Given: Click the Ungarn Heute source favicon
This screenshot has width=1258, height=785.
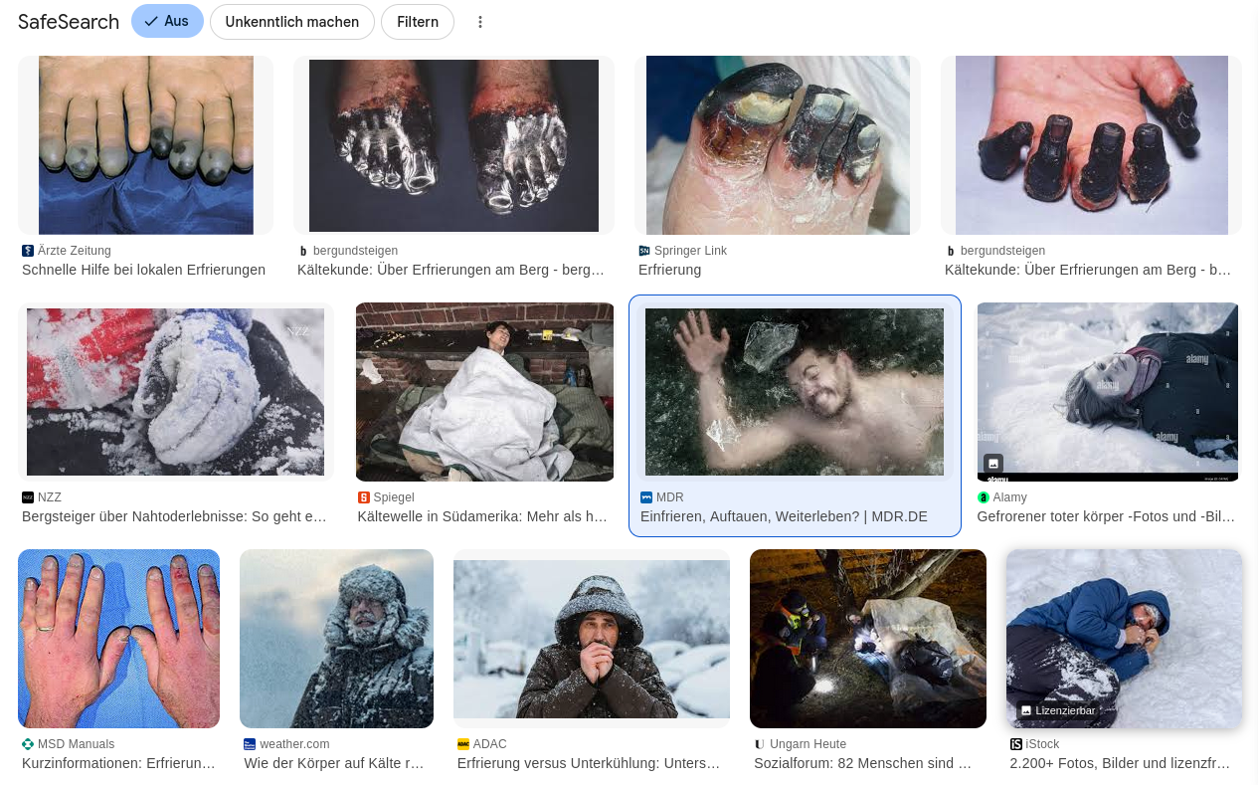Looking at the screenshot, I should [x=760, y=744].
